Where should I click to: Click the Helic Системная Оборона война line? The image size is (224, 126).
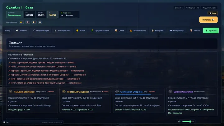point(42,67)
